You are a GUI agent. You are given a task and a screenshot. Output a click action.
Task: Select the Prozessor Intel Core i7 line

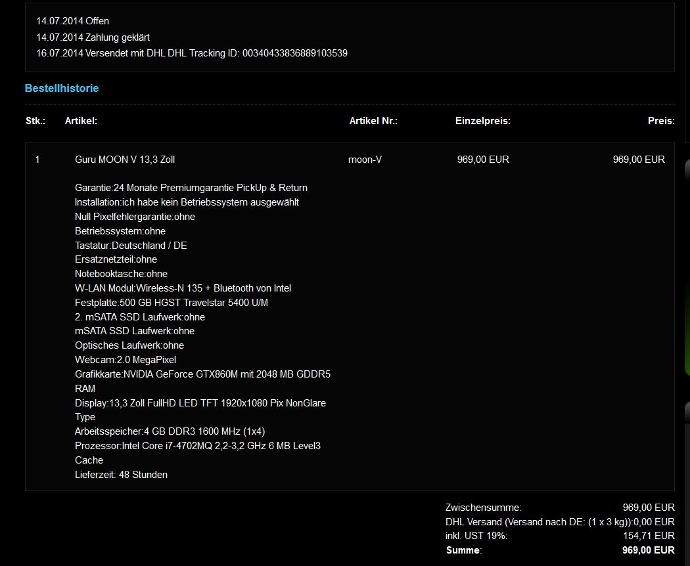point(197,446)
